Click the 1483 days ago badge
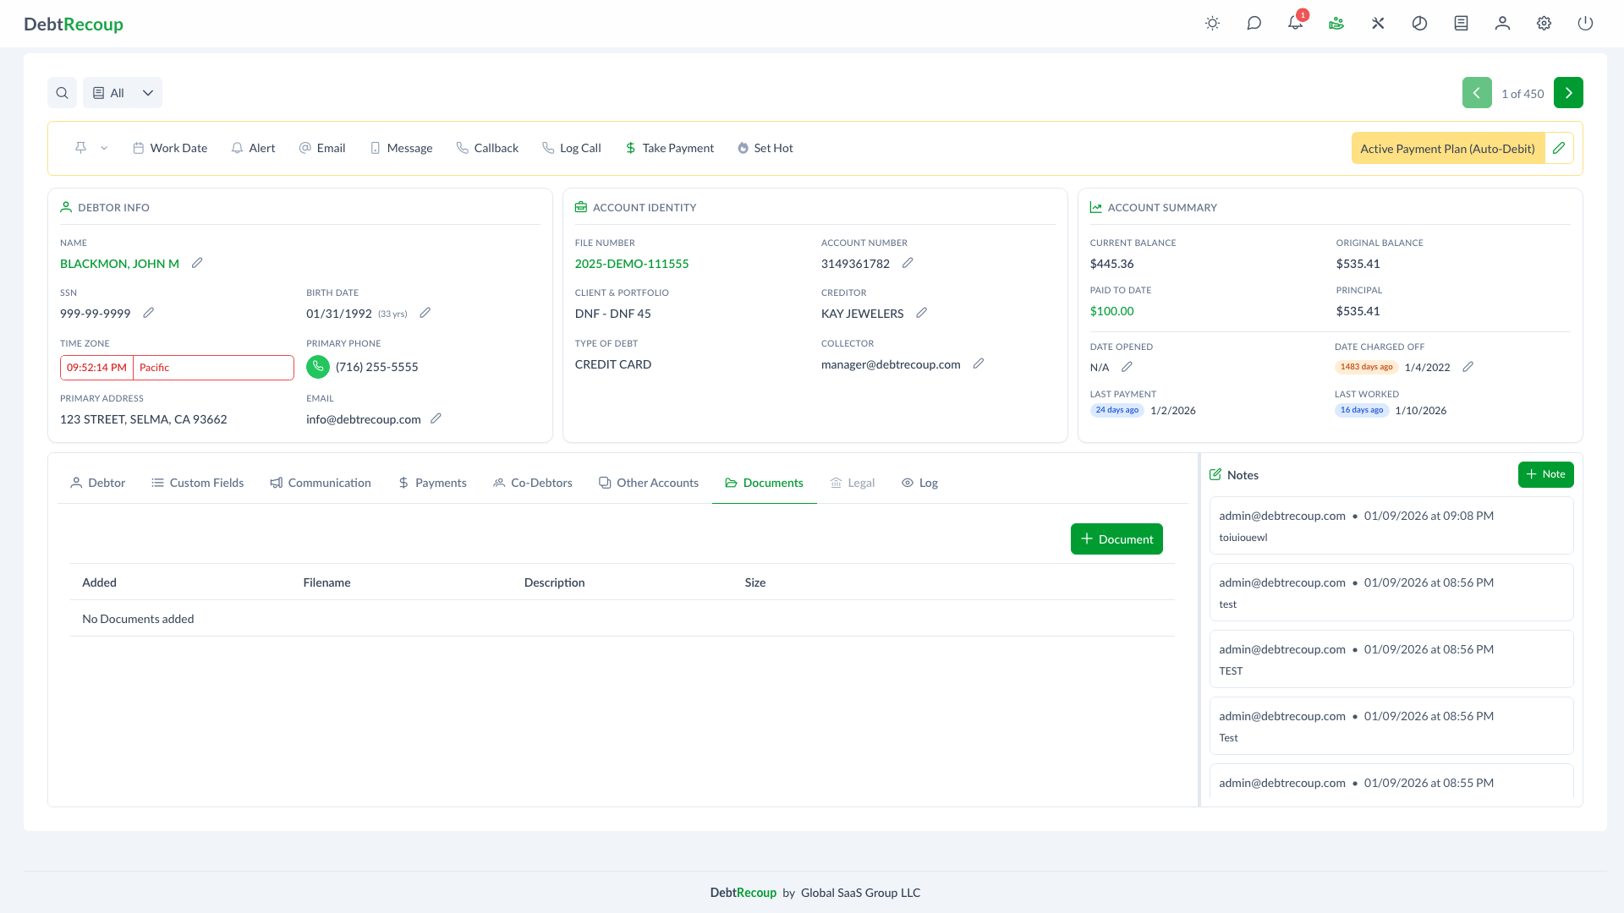1624x913 pixels. (1365, 367)
